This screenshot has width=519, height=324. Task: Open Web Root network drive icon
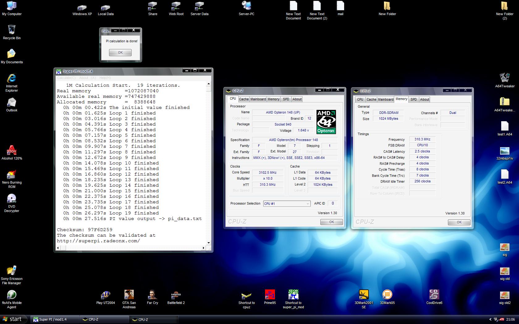176,8
